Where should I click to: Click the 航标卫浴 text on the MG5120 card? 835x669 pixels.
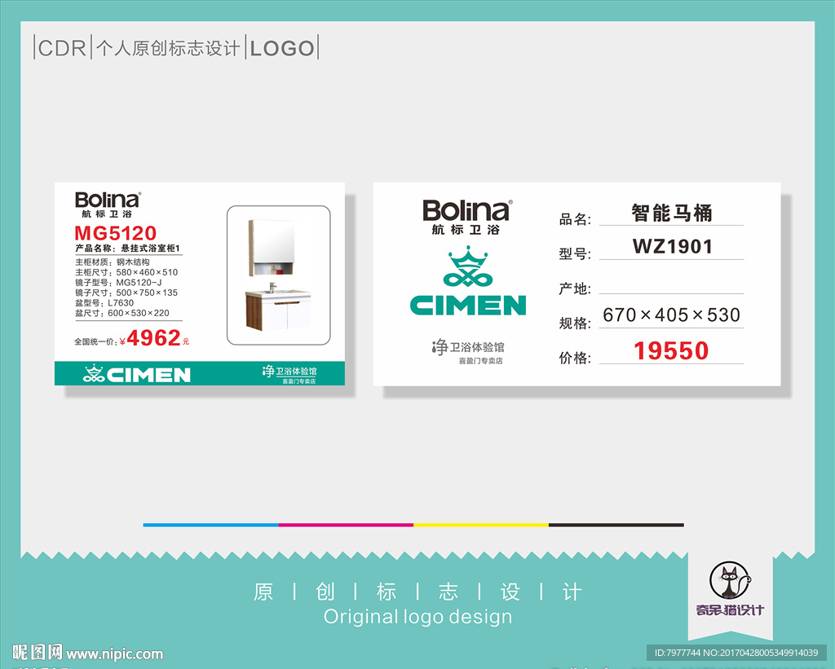pos(107,214)
